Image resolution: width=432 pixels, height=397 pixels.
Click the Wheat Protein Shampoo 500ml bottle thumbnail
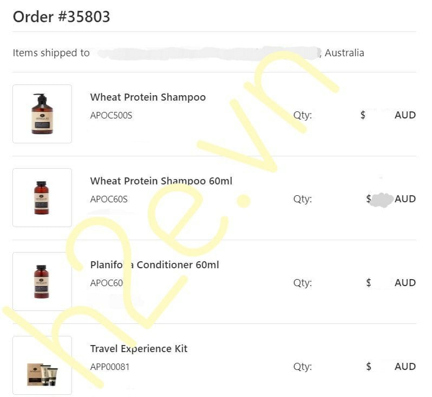point(42,114)
